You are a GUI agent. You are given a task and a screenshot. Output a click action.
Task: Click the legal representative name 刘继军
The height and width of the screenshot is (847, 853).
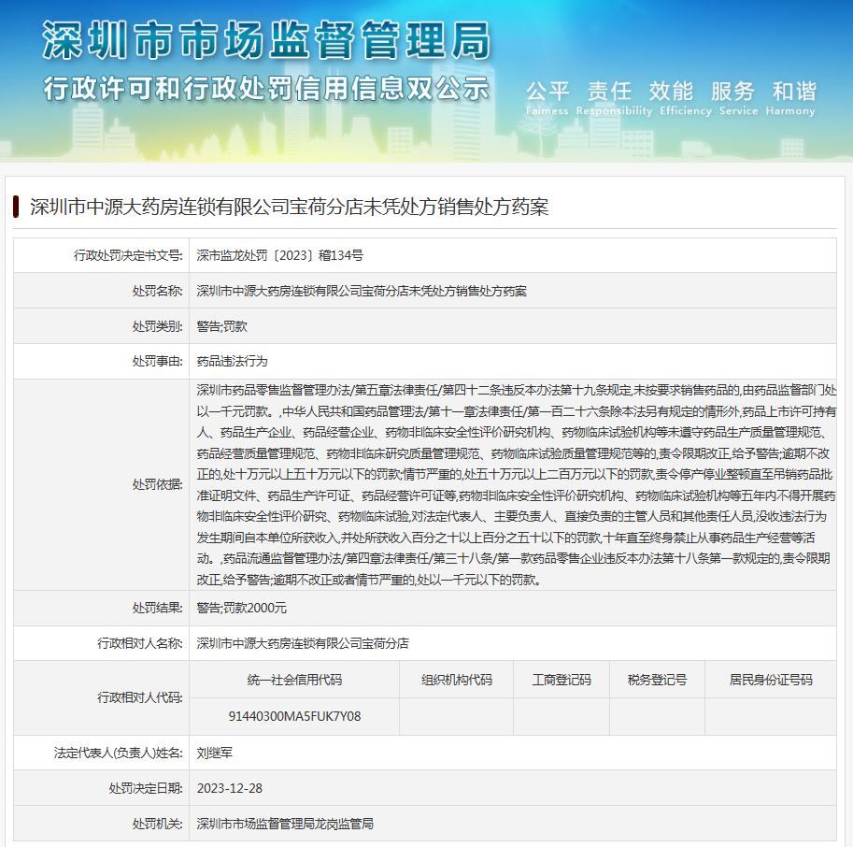(x=215, y=753)
